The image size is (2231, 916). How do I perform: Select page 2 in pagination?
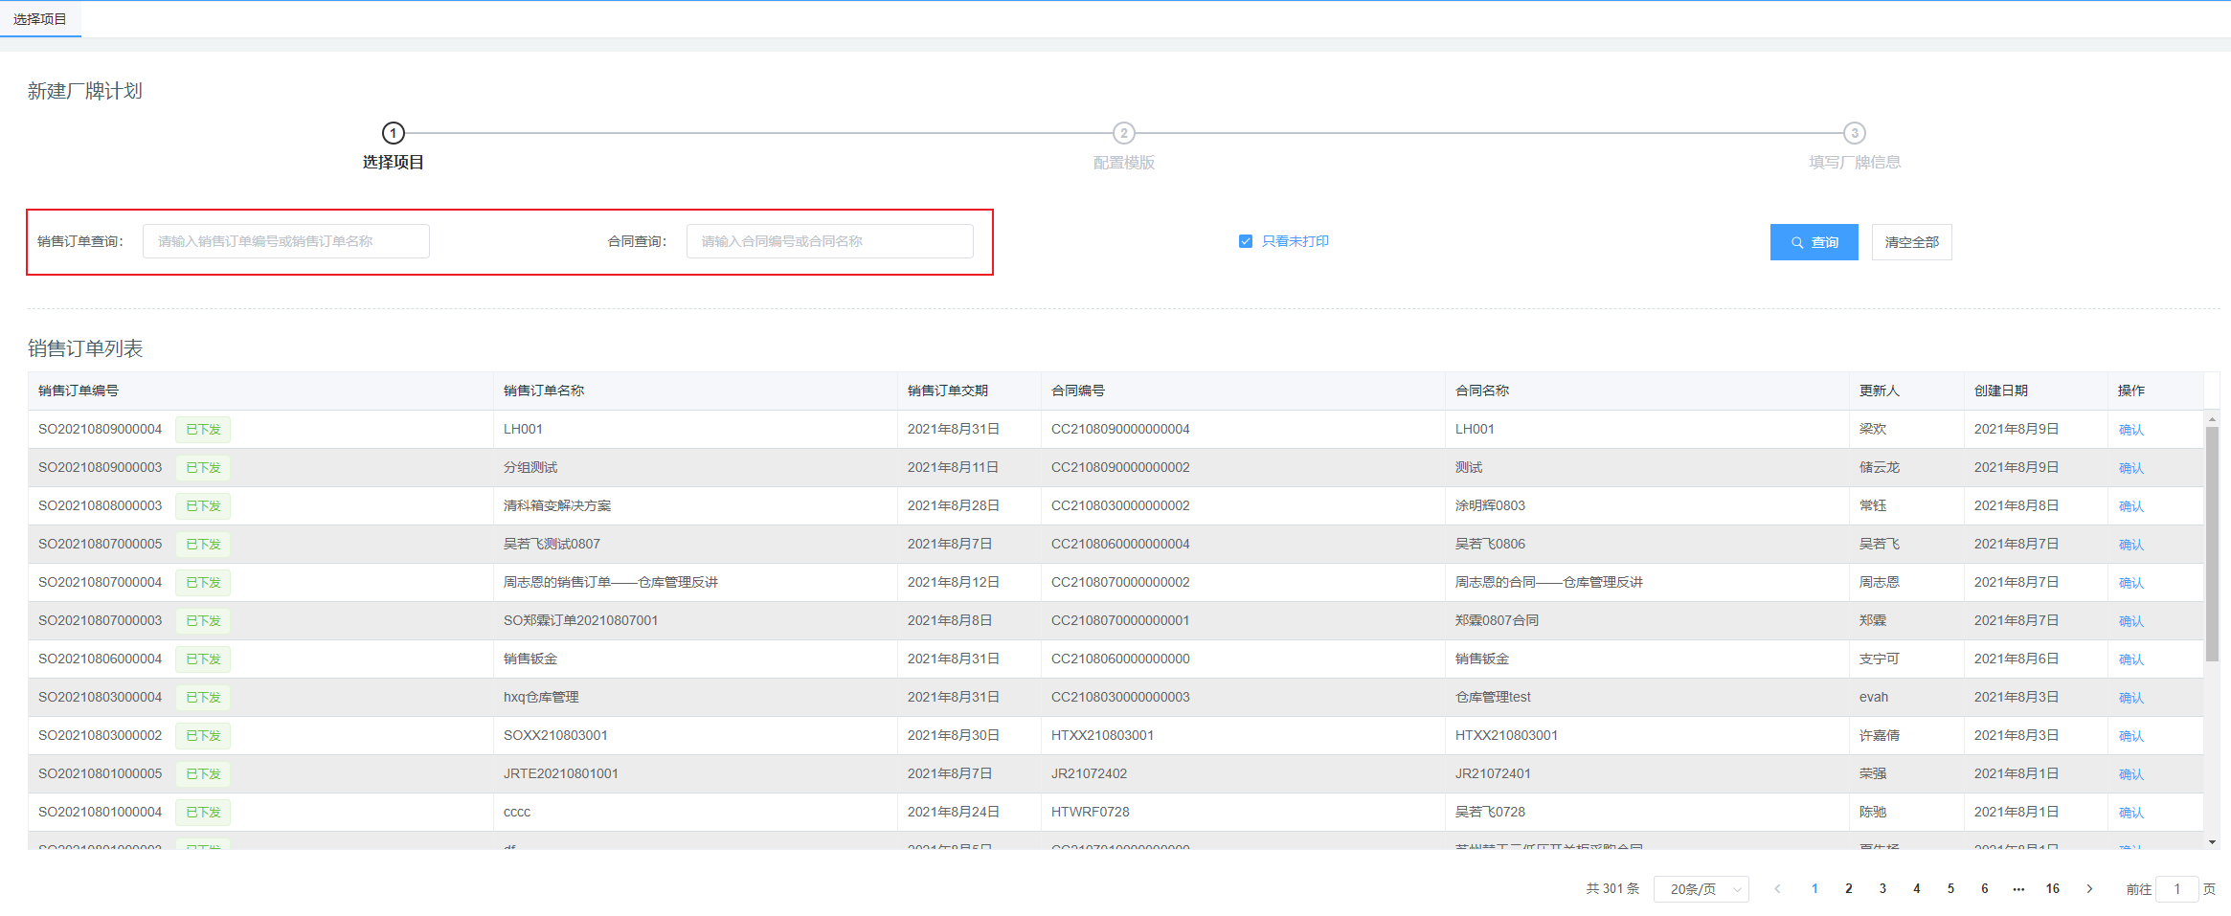pos(1848,889)
